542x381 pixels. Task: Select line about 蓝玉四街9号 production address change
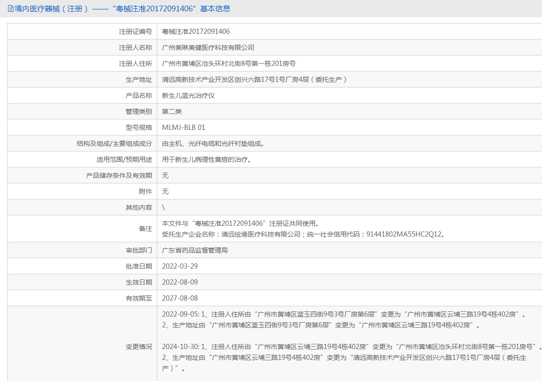point(321,325)
